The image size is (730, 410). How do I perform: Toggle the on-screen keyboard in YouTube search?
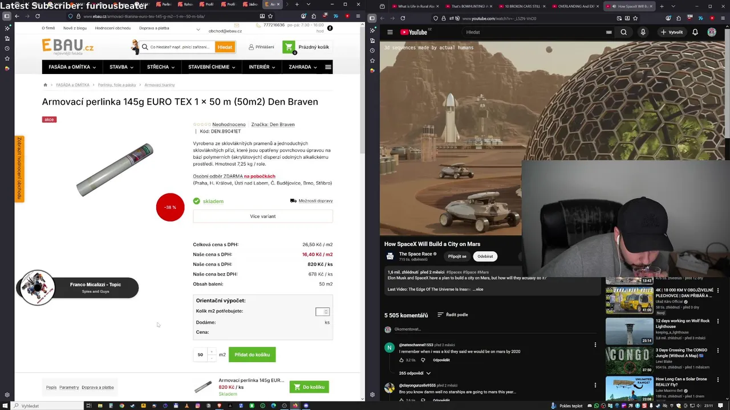tap(609, 32)
